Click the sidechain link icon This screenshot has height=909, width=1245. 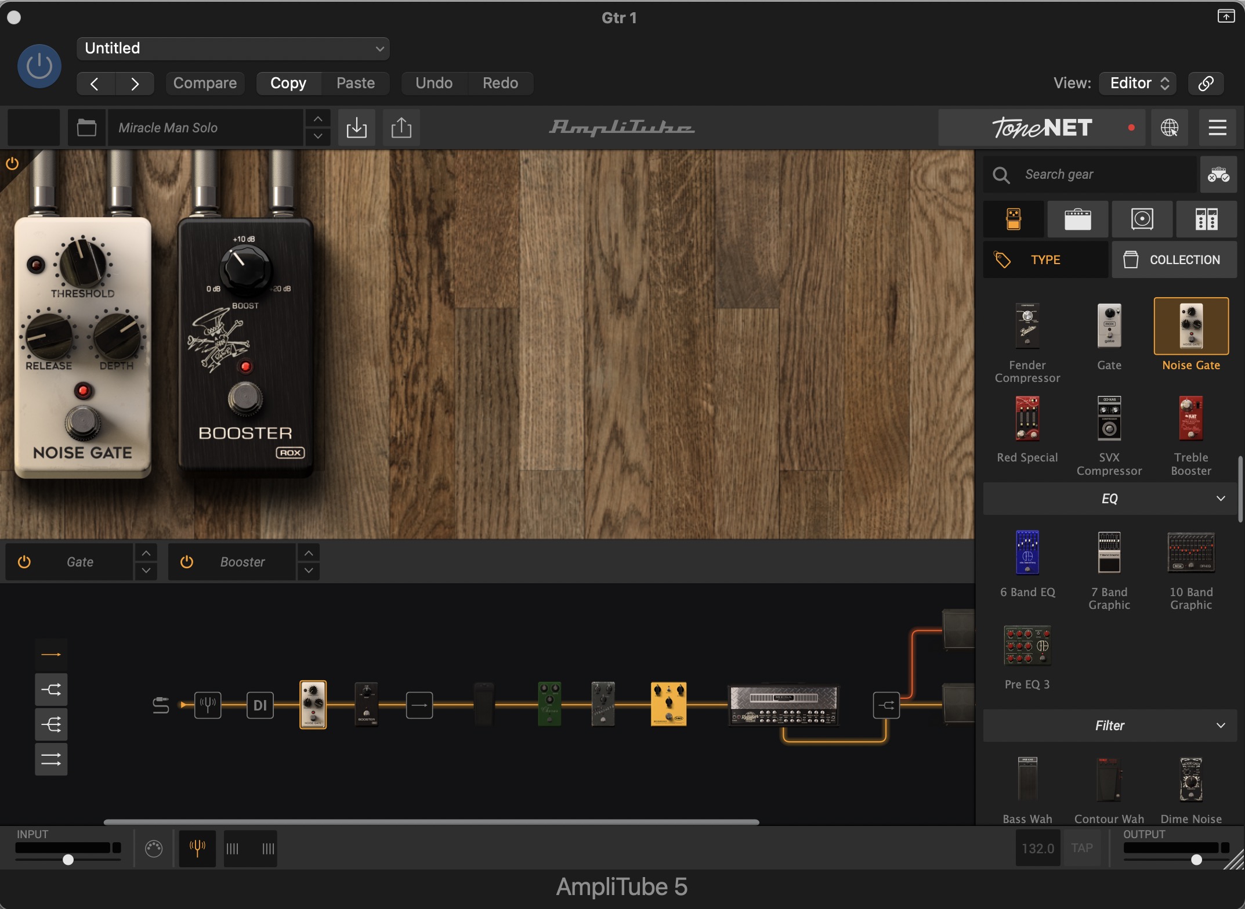point(1206,83)
